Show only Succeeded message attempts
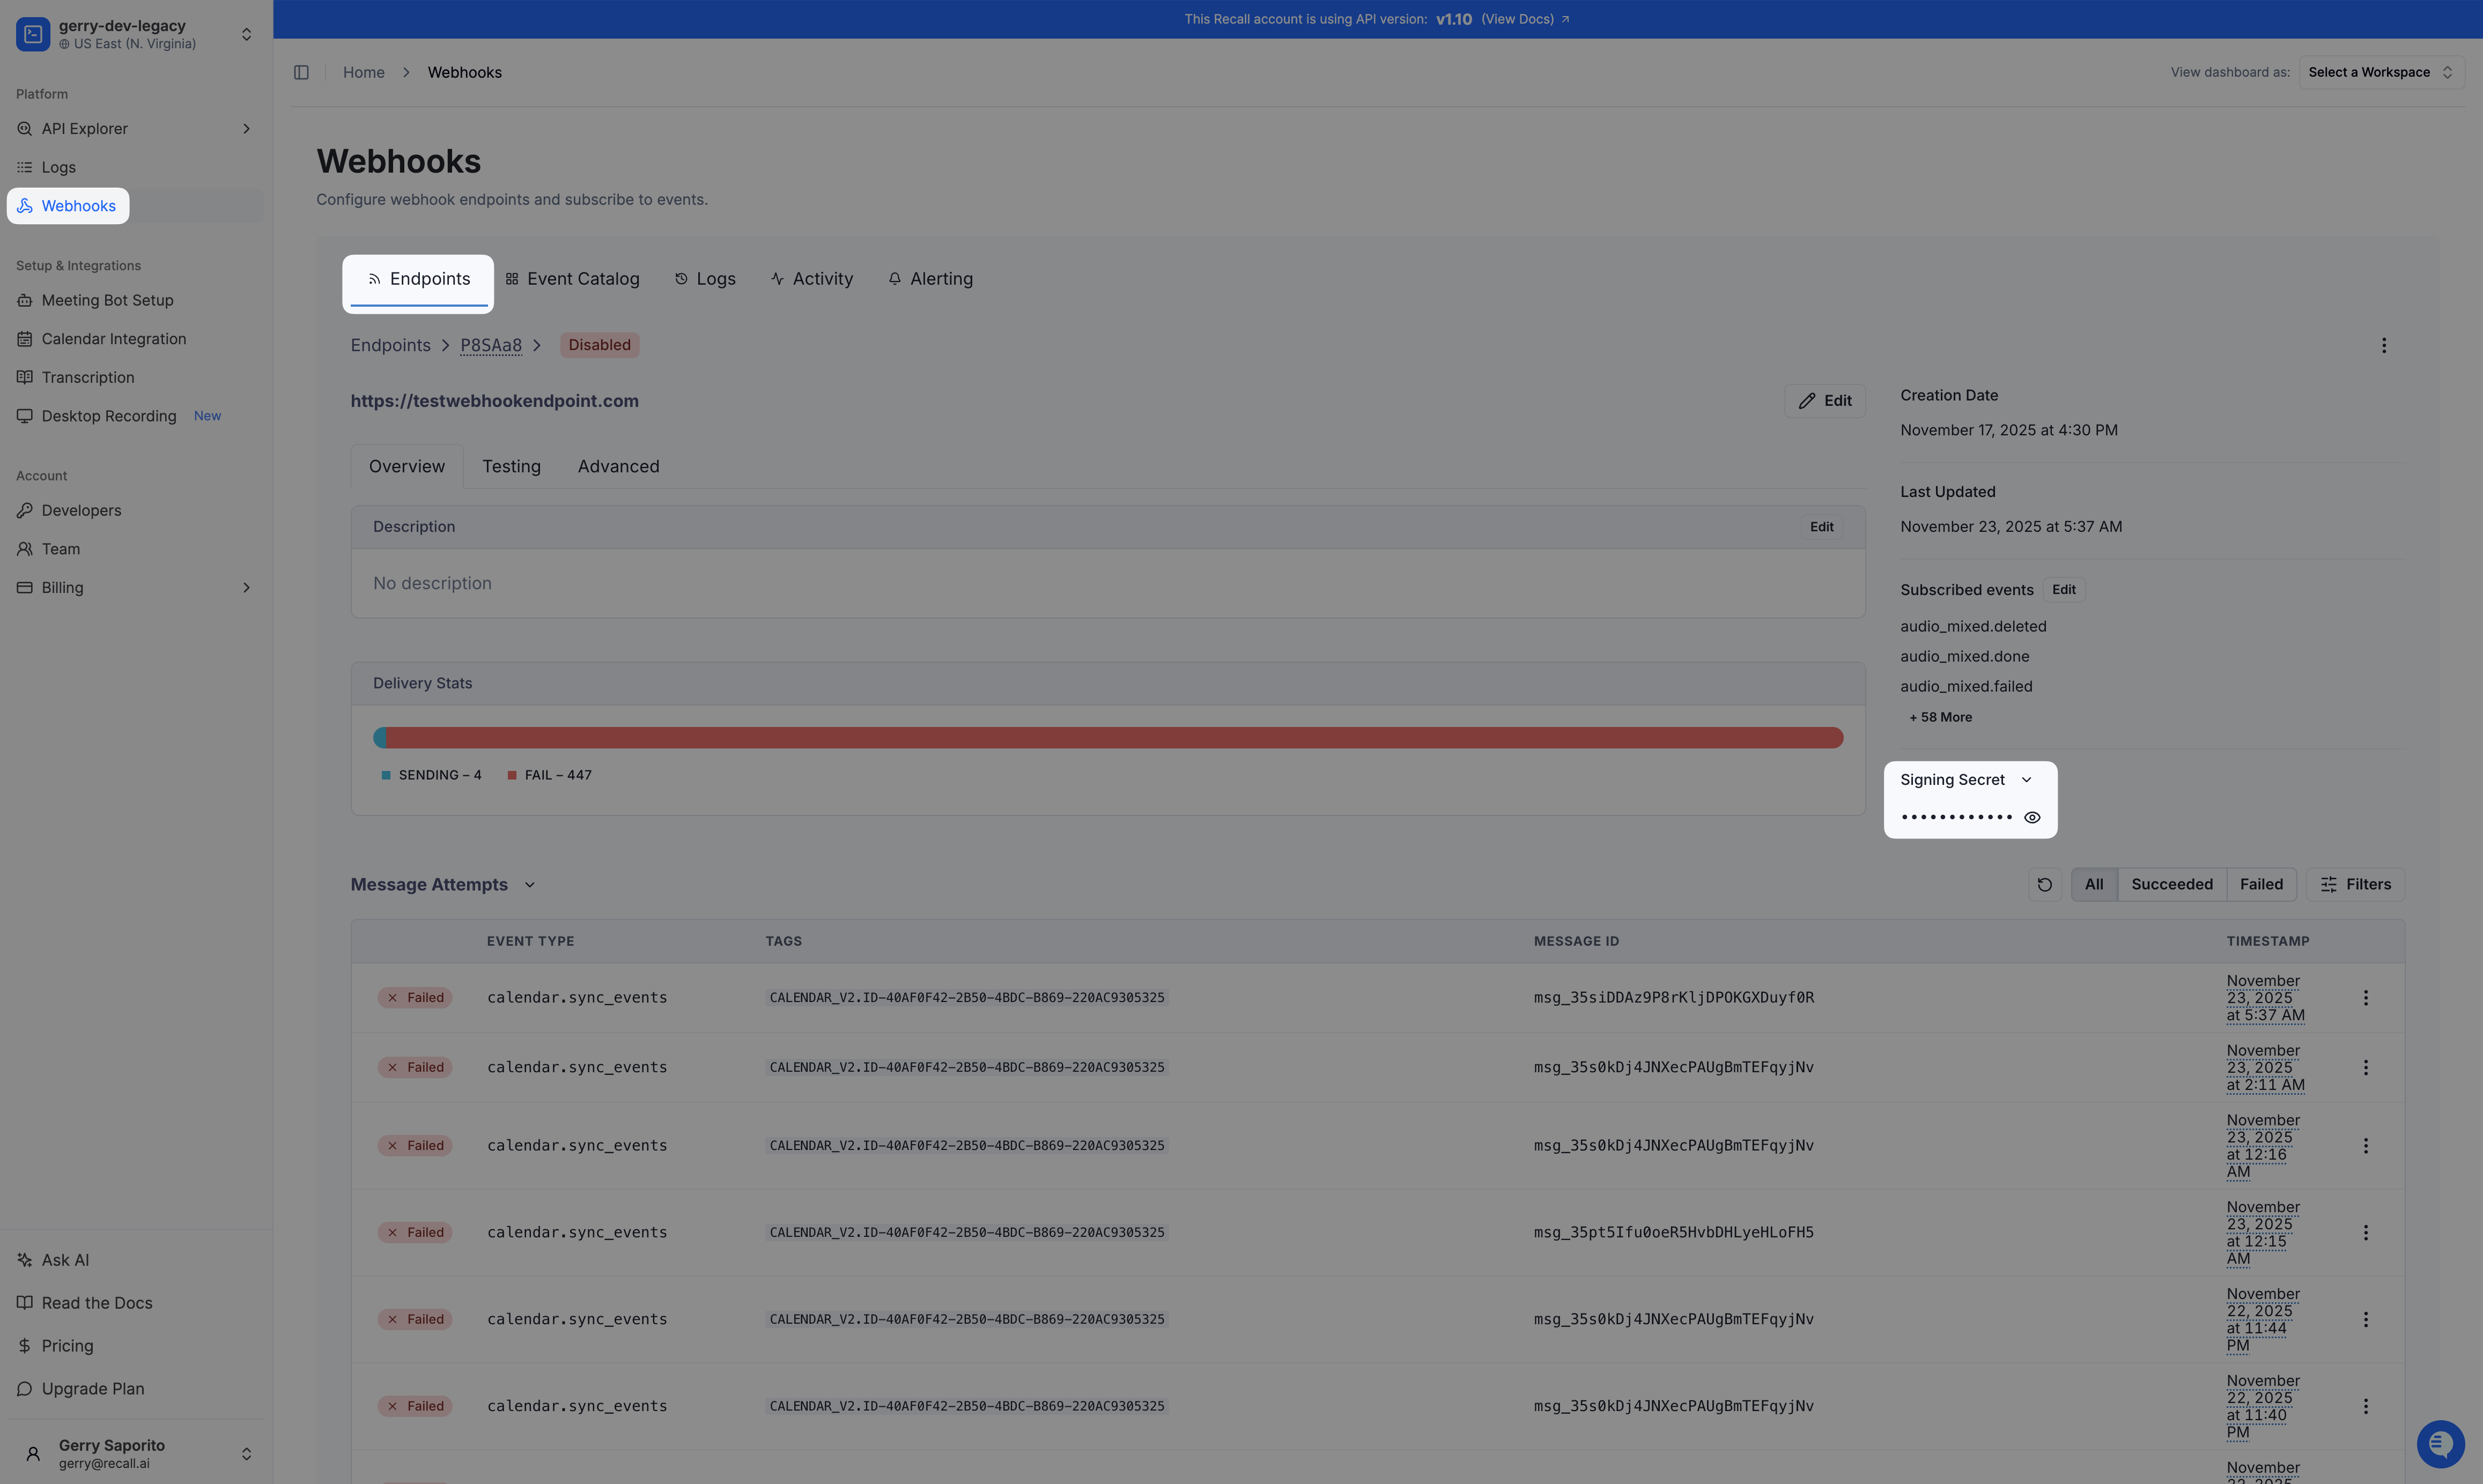2483x1484 pixels. coord(2171,884)
